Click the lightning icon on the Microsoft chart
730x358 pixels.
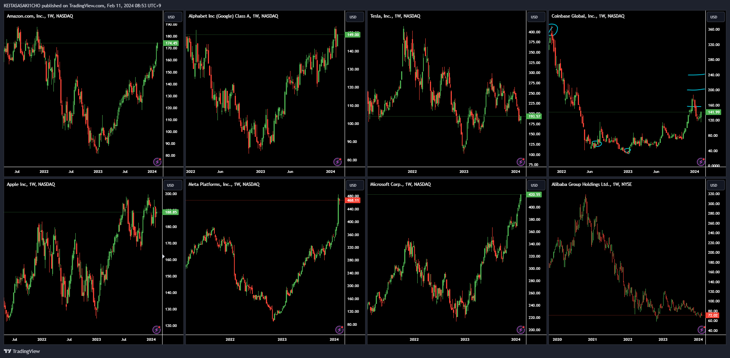point(521,330)
